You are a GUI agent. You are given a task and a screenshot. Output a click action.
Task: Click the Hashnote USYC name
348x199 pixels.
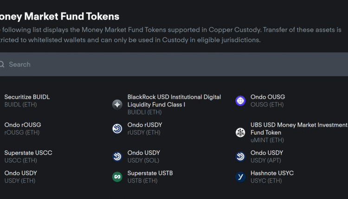click(272, 173)
